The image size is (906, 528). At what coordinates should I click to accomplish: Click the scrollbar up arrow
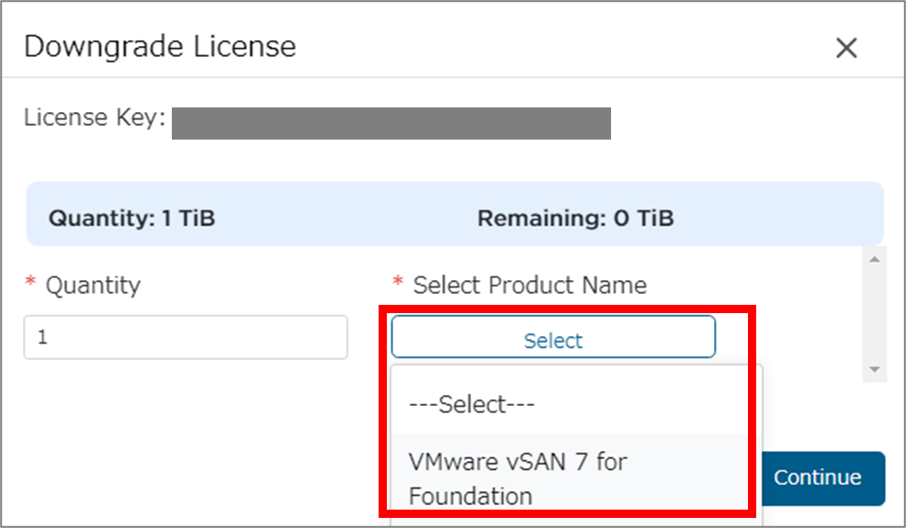point(874,259)
